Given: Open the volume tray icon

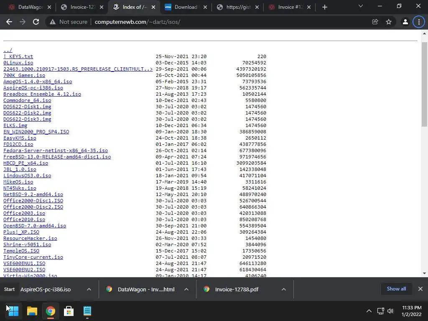Looking at the screenshot, I should [x=391, y=311].
